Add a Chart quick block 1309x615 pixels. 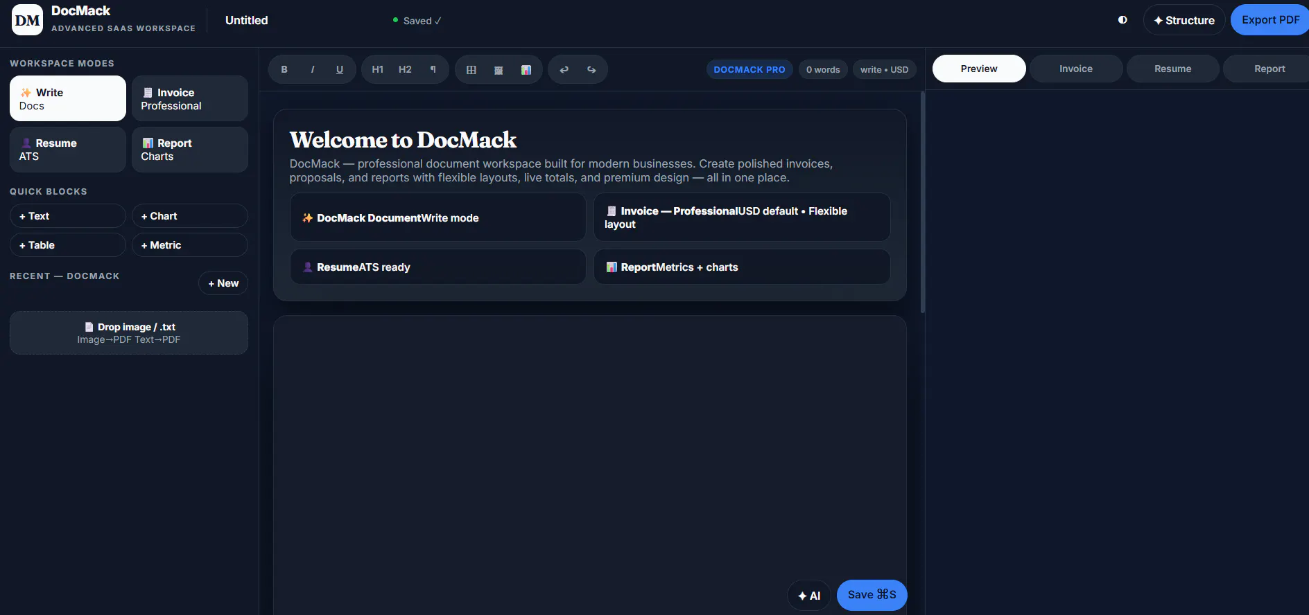point(190,216)
